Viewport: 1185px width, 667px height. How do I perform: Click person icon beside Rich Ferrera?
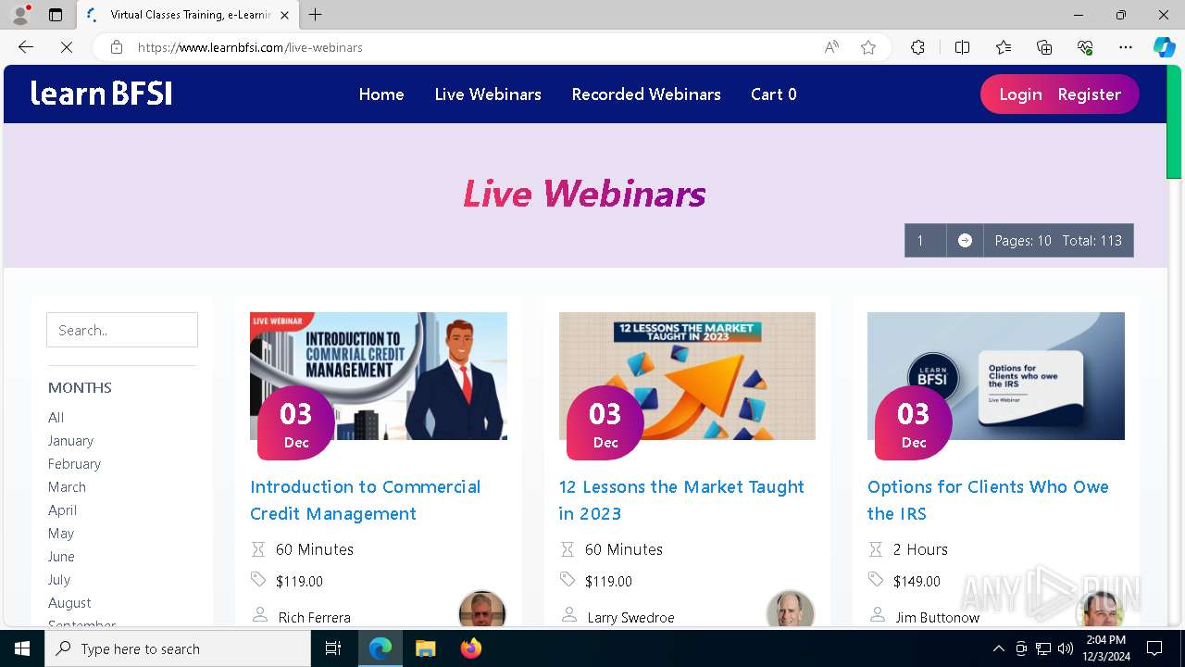[x=260, y=615]
